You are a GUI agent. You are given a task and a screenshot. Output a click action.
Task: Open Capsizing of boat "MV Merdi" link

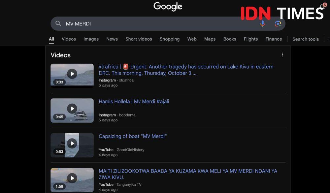pyautogui.click(x=133, y=136)
